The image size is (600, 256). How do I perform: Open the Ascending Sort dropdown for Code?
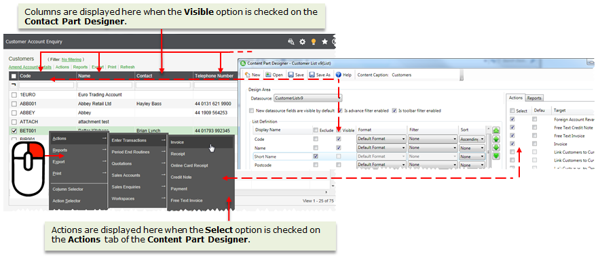[472, 139]
